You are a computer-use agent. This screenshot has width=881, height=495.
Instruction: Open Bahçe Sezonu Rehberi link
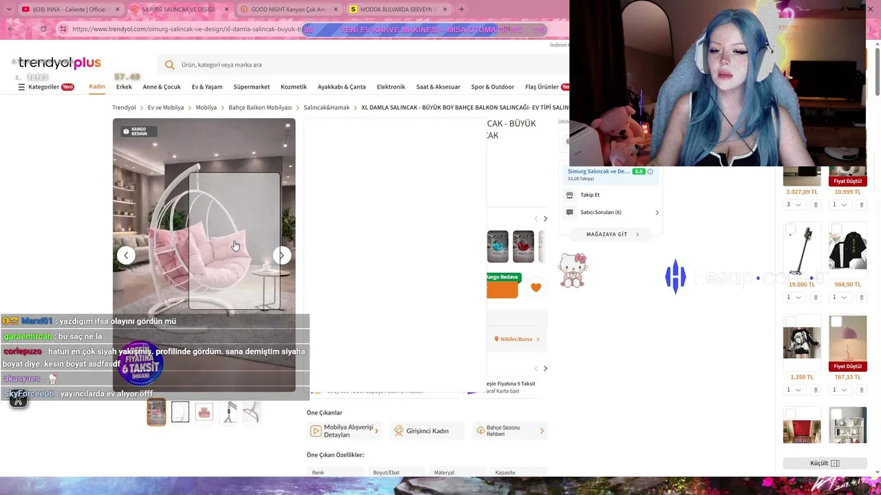click(x=509, y=431)
